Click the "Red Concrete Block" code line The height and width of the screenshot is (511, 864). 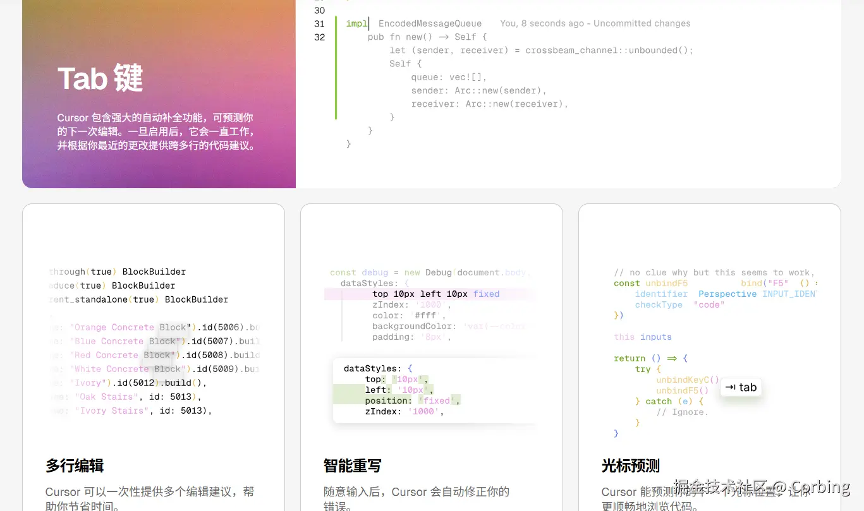click(x=154, y=355)
